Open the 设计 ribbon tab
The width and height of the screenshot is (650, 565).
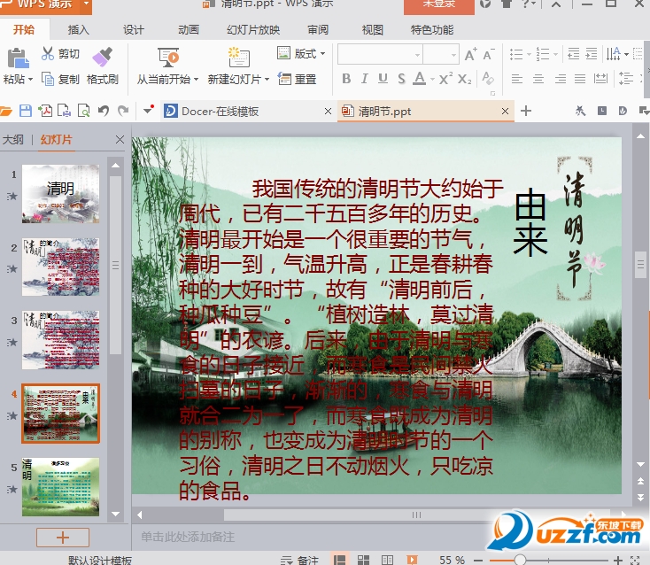[x=133, y=30]
